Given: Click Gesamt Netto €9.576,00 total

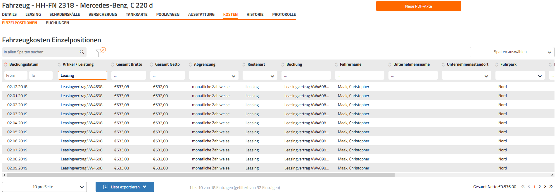Looking at the screenshot, I should pyautogui.click(x=495, y=187).
